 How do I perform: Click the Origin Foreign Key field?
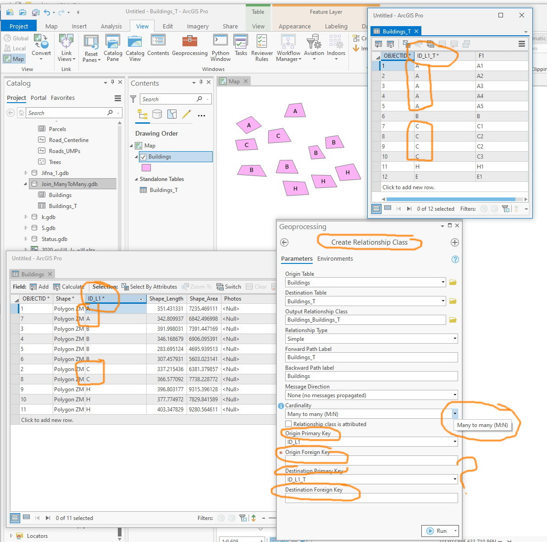371,460
